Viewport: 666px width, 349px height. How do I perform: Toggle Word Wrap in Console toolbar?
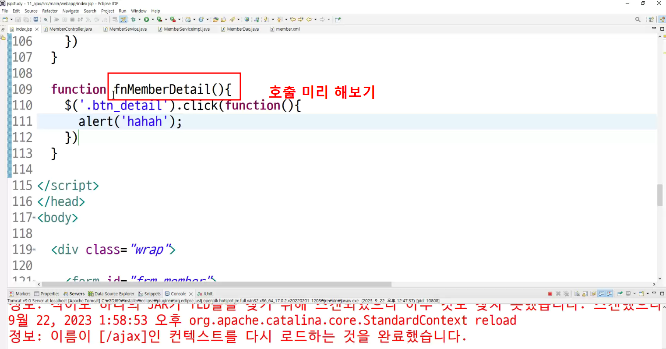click(x=593, y=293)
